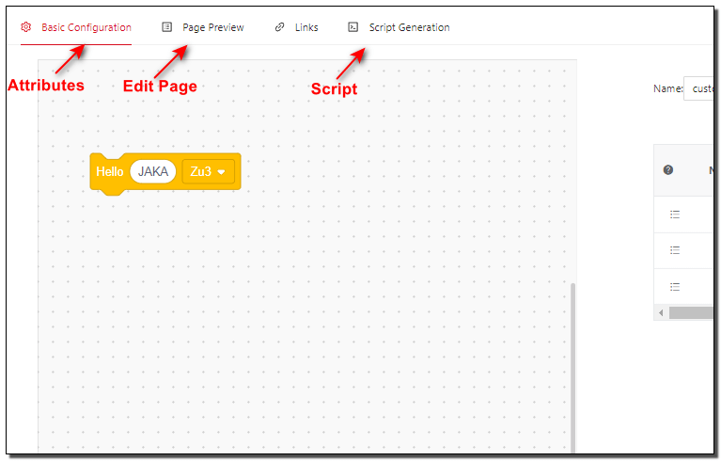Click the JAKA text field in the block
This screenshot has width=721, height=461.
pyautogui.click(x=152, y=172)
